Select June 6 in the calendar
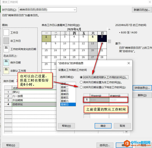This screenshot has height=148, width=152. coord(93,38)
